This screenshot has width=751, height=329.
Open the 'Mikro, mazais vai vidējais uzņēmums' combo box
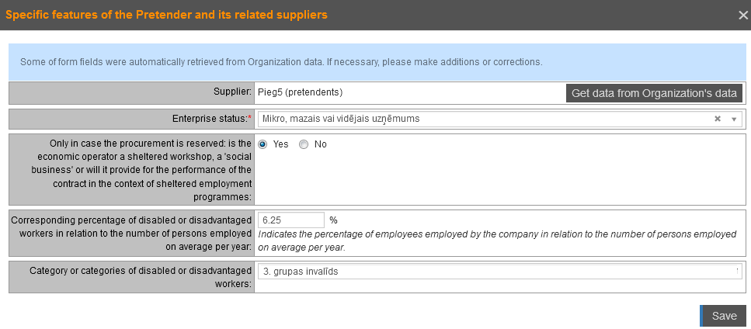pos(482,119)
